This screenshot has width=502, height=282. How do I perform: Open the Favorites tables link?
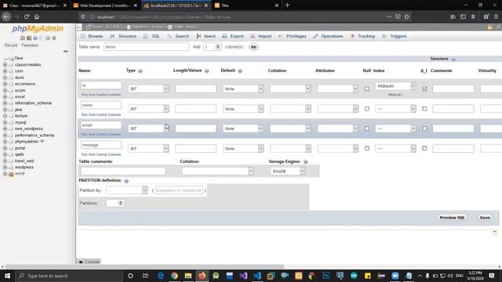(x=30, y=45)
